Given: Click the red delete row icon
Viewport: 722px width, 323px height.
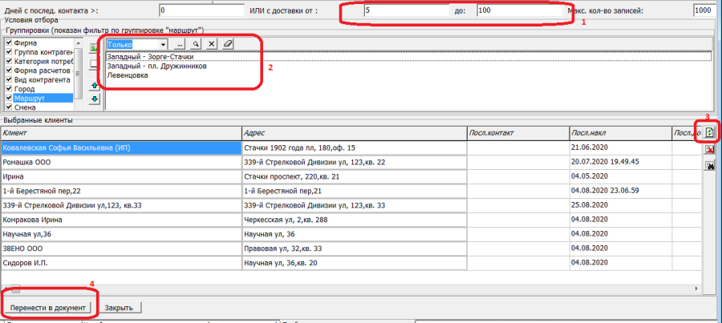Looking at the screenshot, I should pyautogui.click(x=710, y=149).
